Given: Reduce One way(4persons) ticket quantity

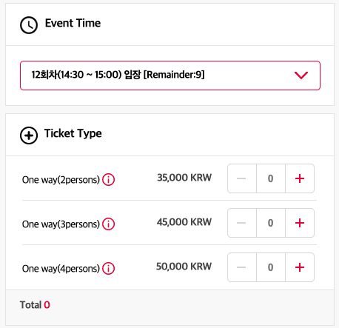Looking at the screenshot, I should tap(242, 267).
